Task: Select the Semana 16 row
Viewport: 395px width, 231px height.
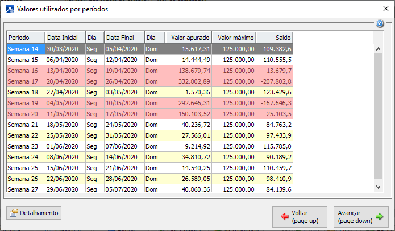Action: pyautogui.click(x=149, y=71)
